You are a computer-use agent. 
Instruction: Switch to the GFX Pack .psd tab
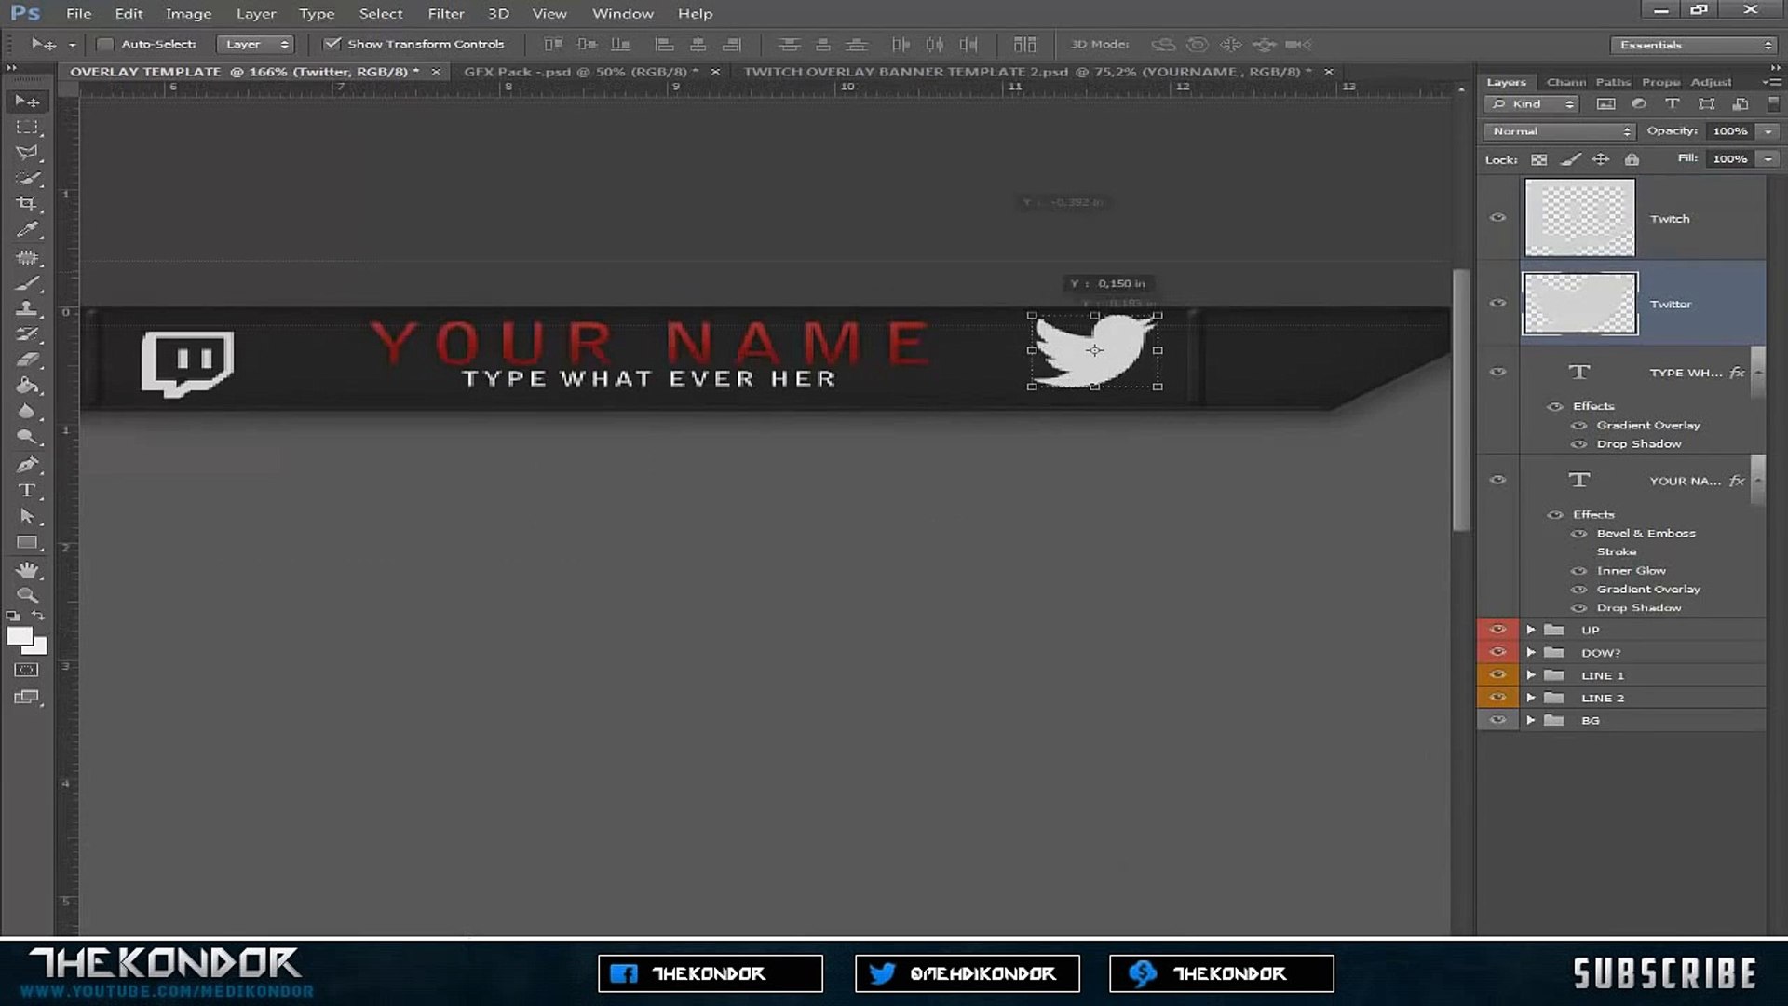(576, 72)
